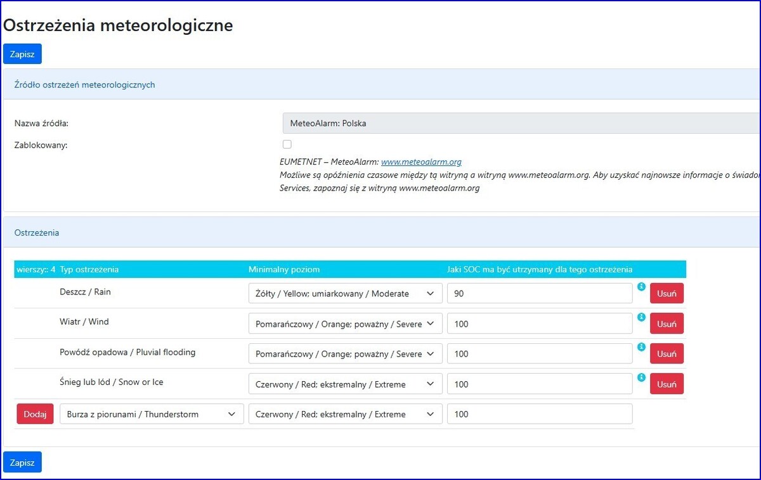The width and height of the screenshot is (761, 480).
Task: Expand the Burza z piorunami warning type dropdown
Action: click(152, 414)
